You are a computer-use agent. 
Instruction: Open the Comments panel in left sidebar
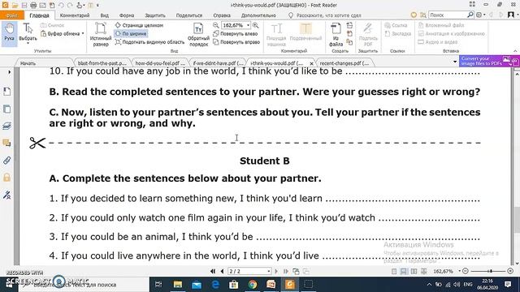point(6,143)
